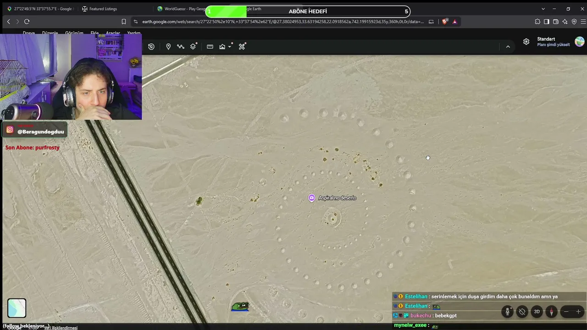The image size is (587, 330).
Task: Toggle the 3D view button
Action: [x=537, y=312]
